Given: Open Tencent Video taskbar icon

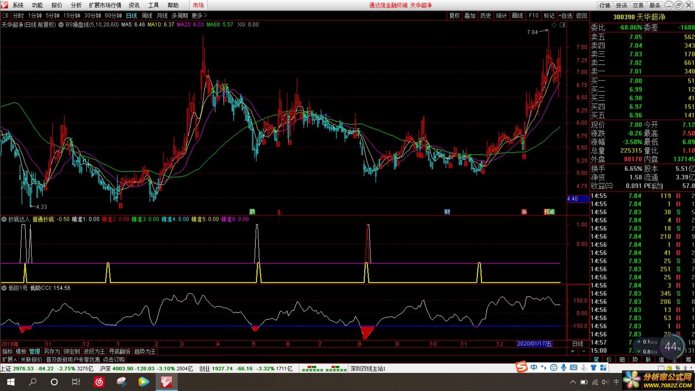Looking at the screenshot, I should 144,382.
